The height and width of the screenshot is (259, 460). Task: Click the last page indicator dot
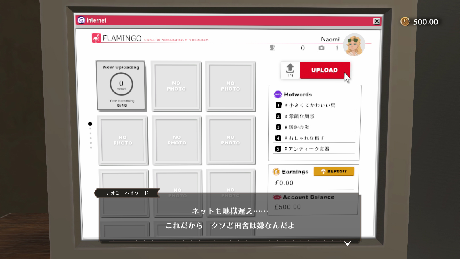point(91,148)
